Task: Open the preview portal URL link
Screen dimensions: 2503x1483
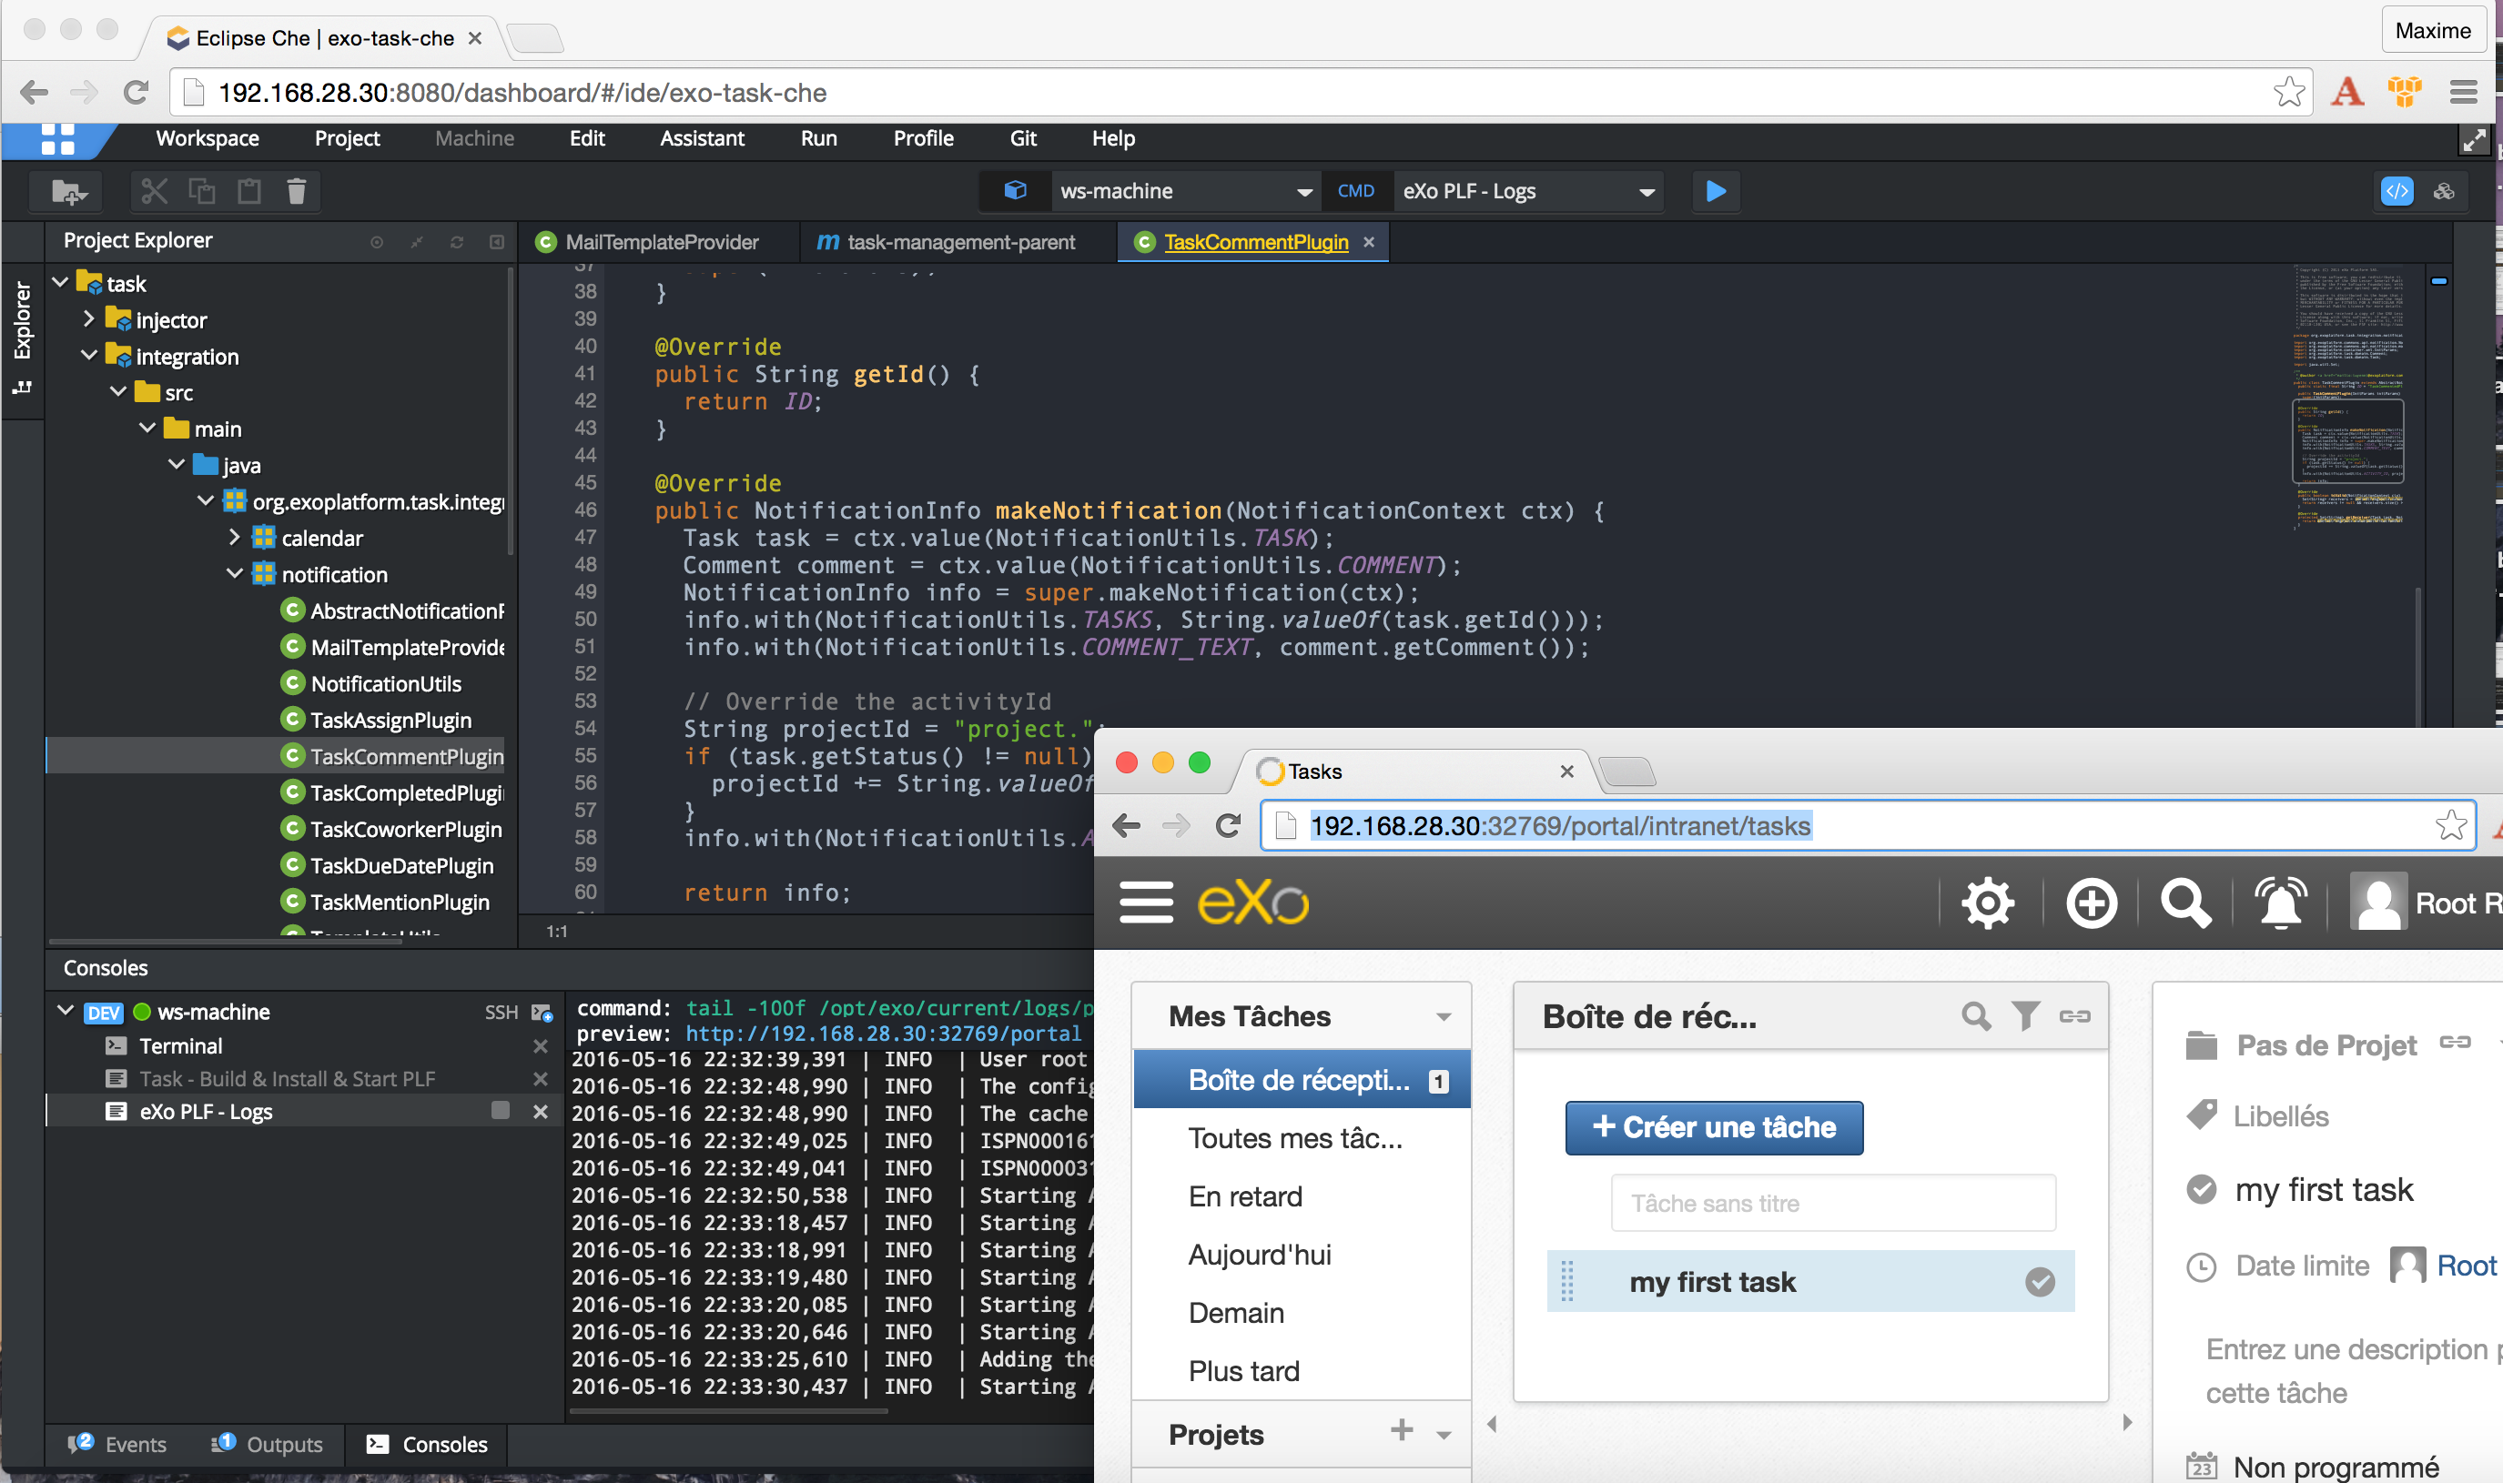Action: (x=883, y=1034)
